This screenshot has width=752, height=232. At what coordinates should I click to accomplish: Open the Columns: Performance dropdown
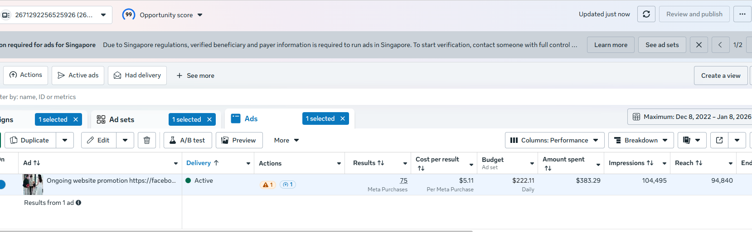(x=554, y=140)
